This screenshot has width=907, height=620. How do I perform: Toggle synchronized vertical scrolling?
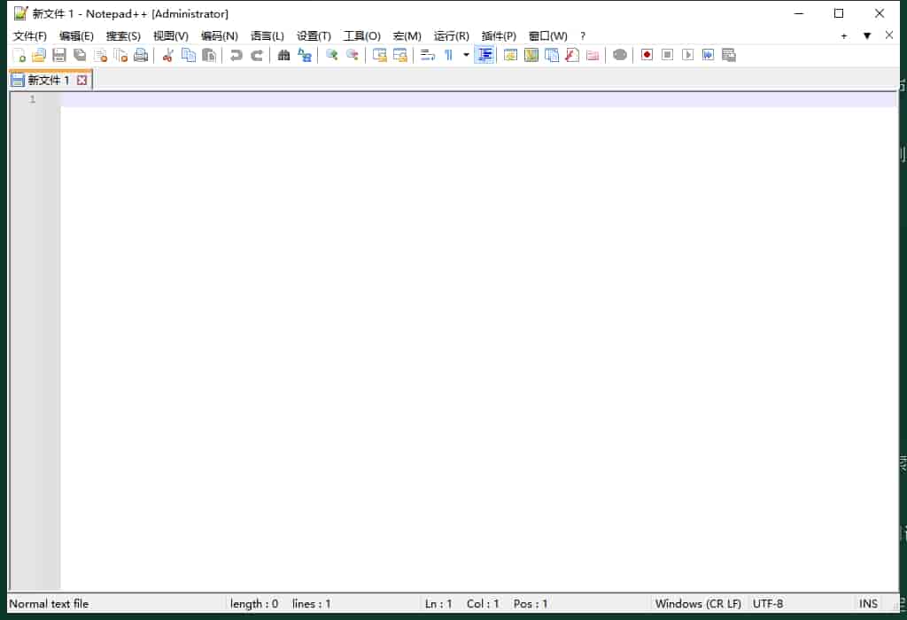pos(379,54)
